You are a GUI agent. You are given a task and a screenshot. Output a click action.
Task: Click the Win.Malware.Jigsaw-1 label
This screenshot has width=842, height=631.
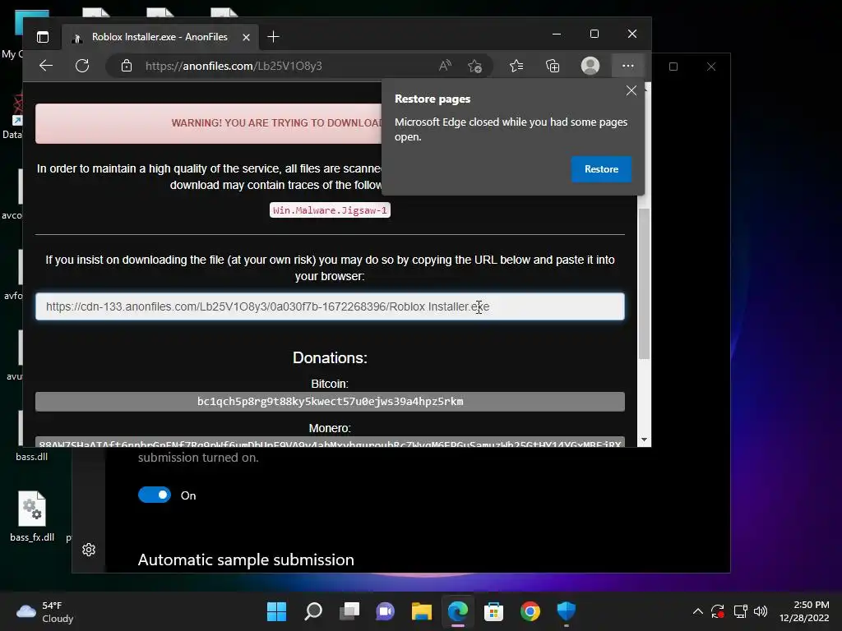point(330,210)
